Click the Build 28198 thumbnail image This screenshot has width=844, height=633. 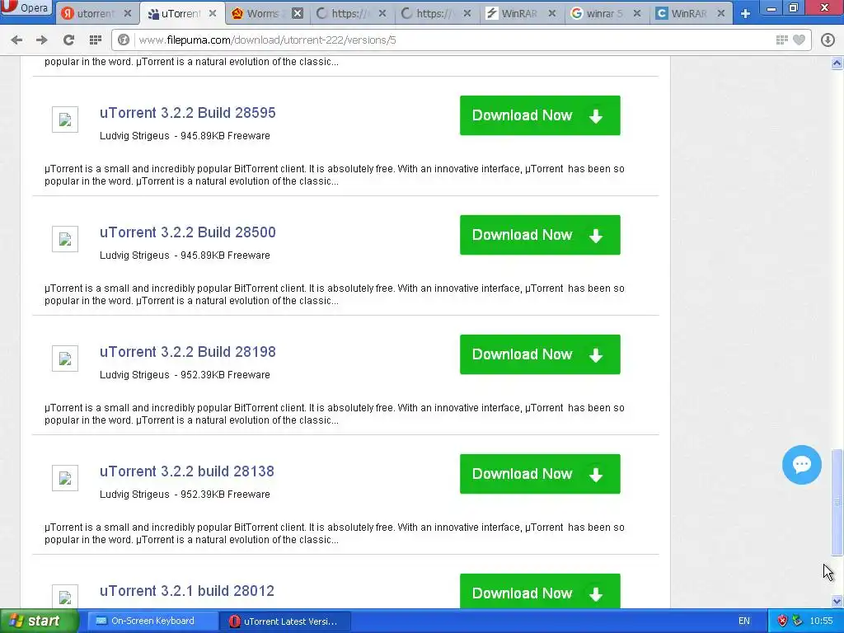(65, 359)
